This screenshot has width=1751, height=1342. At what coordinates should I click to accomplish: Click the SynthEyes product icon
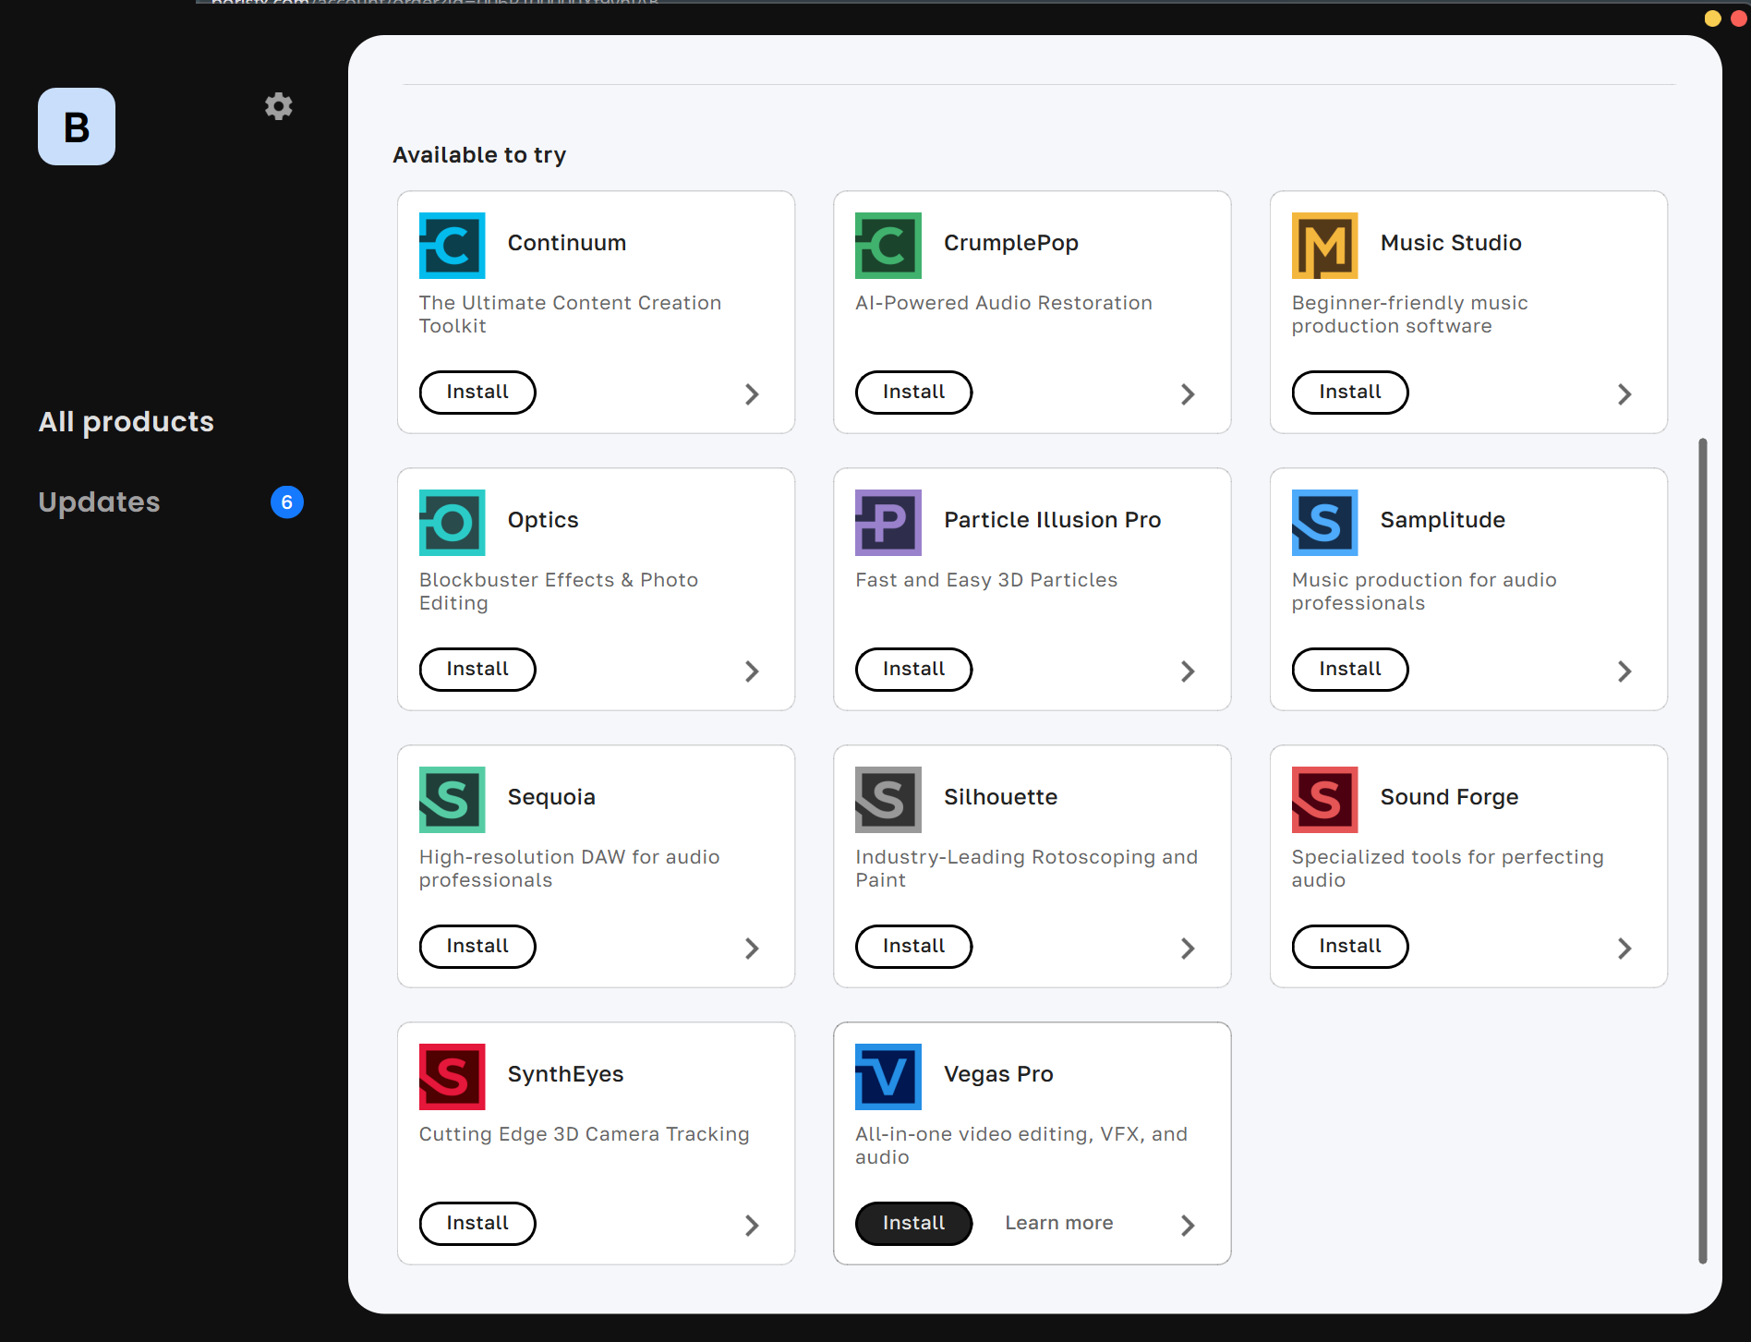coord(452,1077)
